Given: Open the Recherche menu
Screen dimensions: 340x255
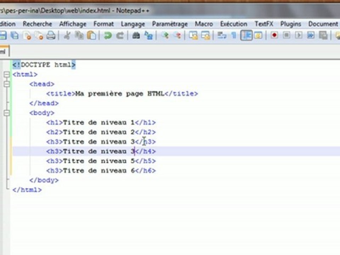Looking at the screenshot, I should click(37, 24).
